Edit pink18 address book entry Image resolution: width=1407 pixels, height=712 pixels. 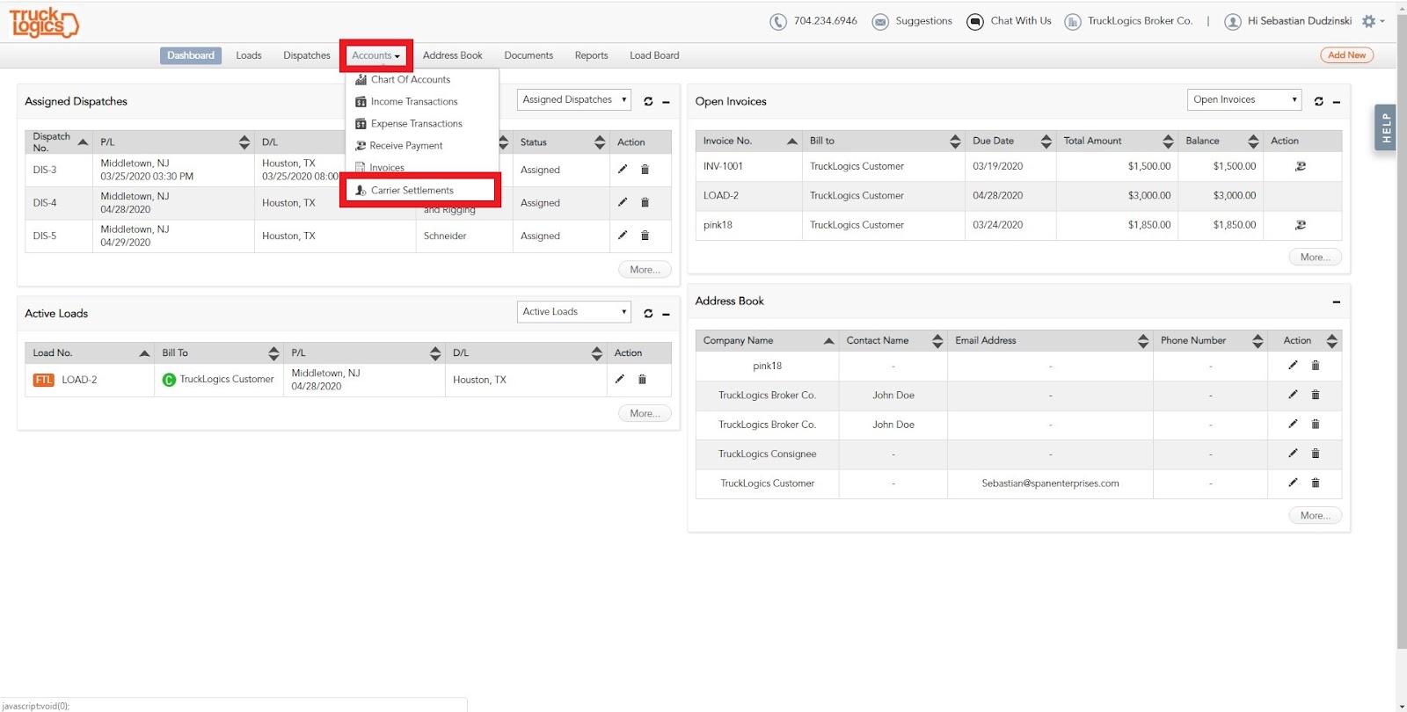click(x=1293, y=365)
